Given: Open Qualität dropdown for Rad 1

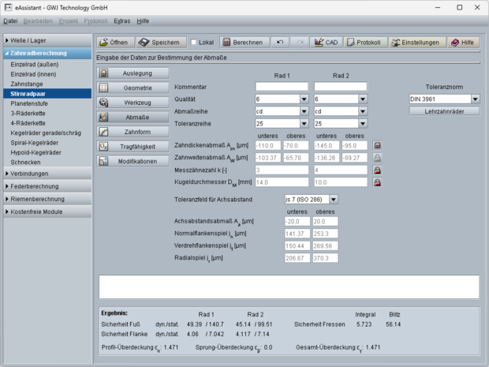Looking at the screenshot, I should [304, 99].
